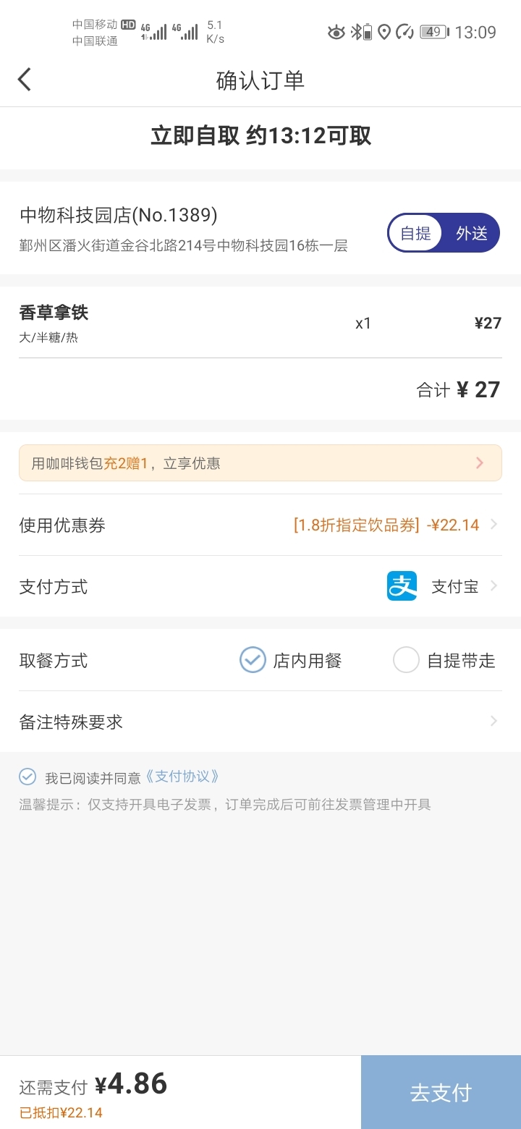The width and height of the screenshot is (521, 1129).
Task: Open 备注特殊要求 remarks arrow
Action: 494,722
